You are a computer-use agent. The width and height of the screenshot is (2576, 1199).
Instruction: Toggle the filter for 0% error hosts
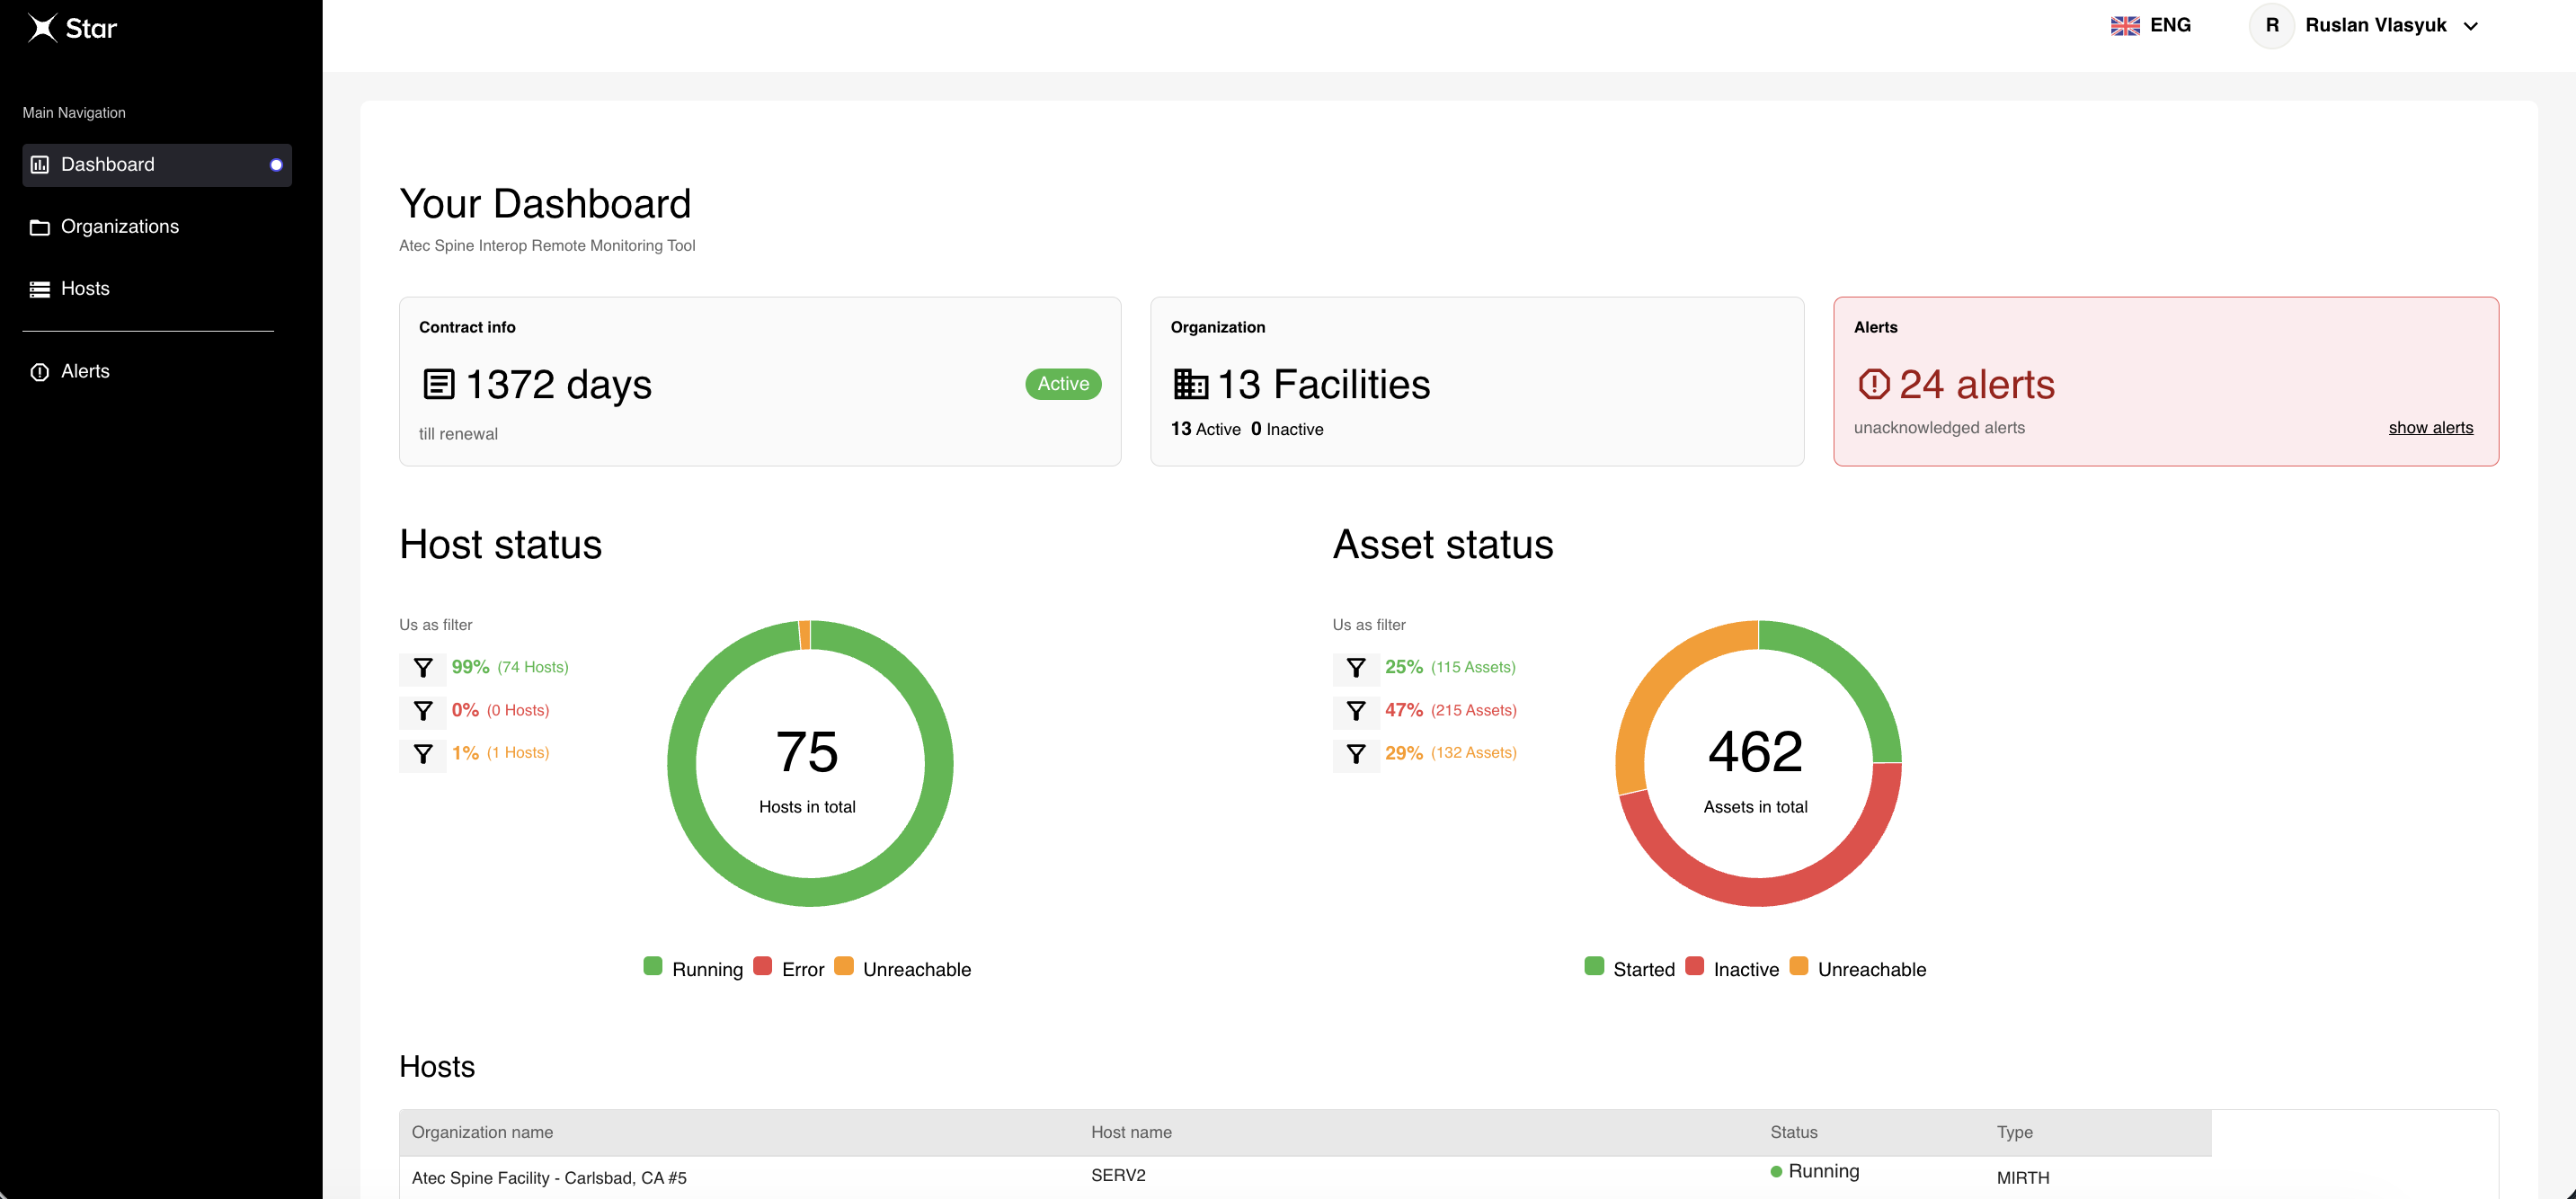(423, 711)
